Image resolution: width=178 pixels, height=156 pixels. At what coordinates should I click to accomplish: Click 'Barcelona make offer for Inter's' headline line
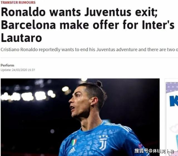pyautogui.click(x=88, y=25)
